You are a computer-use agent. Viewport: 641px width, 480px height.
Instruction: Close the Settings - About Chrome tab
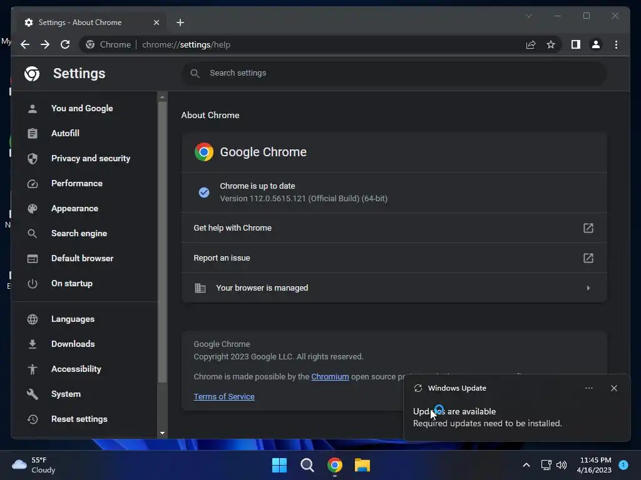tap(156, 22)
